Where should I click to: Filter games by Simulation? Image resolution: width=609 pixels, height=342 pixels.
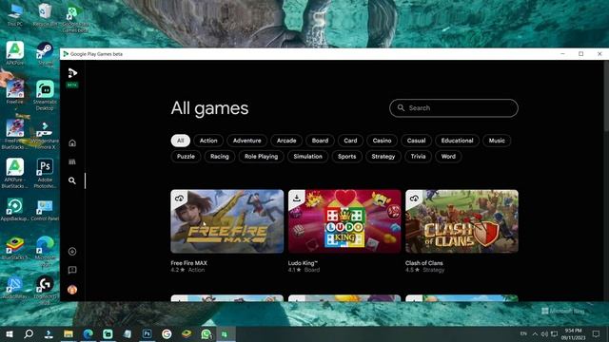(307, 156)
